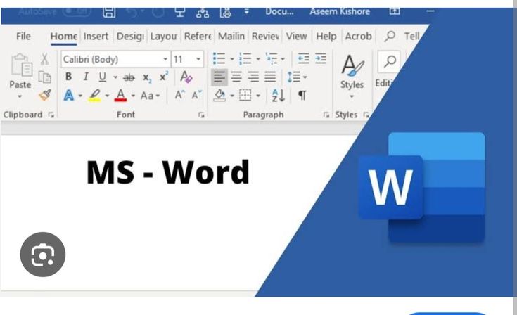
Task: Click the Borders grid icon
Action: pos(245,96)
